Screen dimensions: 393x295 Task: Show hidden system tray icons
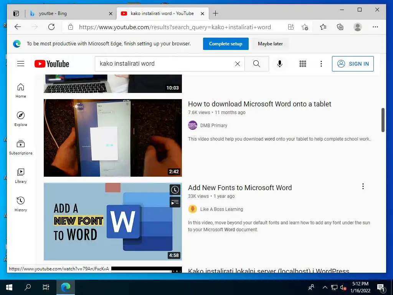coord(325,287)
